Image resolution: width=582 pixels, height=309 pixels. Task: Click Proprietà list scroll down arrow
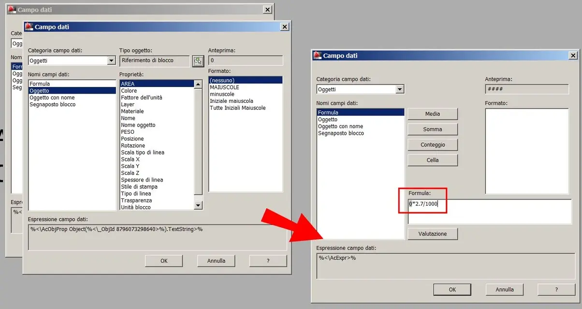(198, 206)
